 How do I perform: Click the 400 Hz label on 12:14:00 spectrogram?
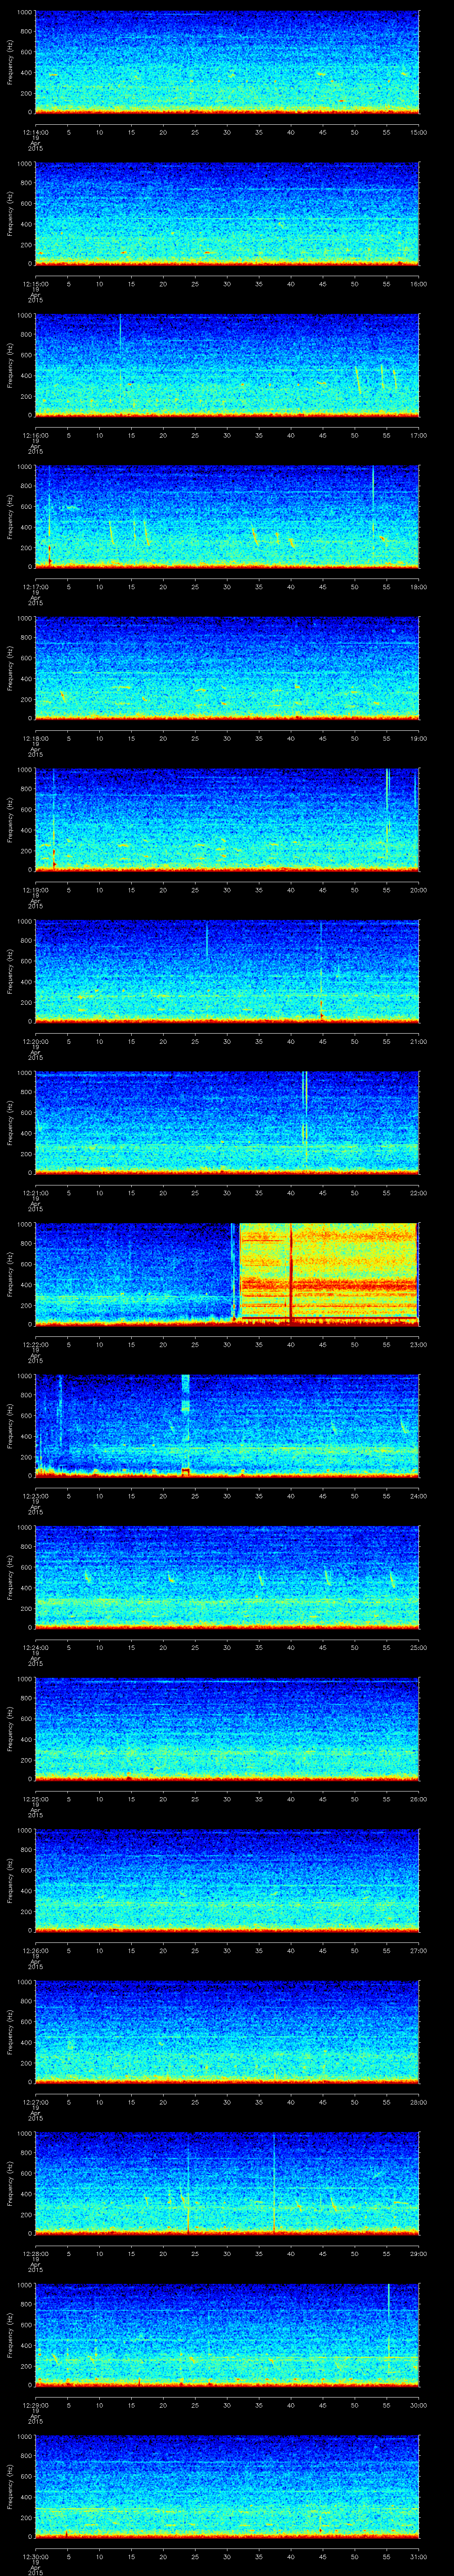point(24,72)
